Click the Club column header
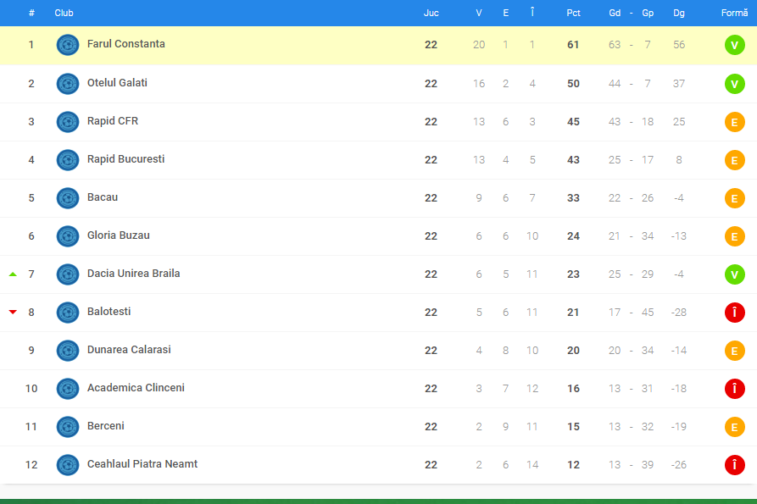This screenshot has width=757, height=504. pyautogui.click(x=64, y=13)
